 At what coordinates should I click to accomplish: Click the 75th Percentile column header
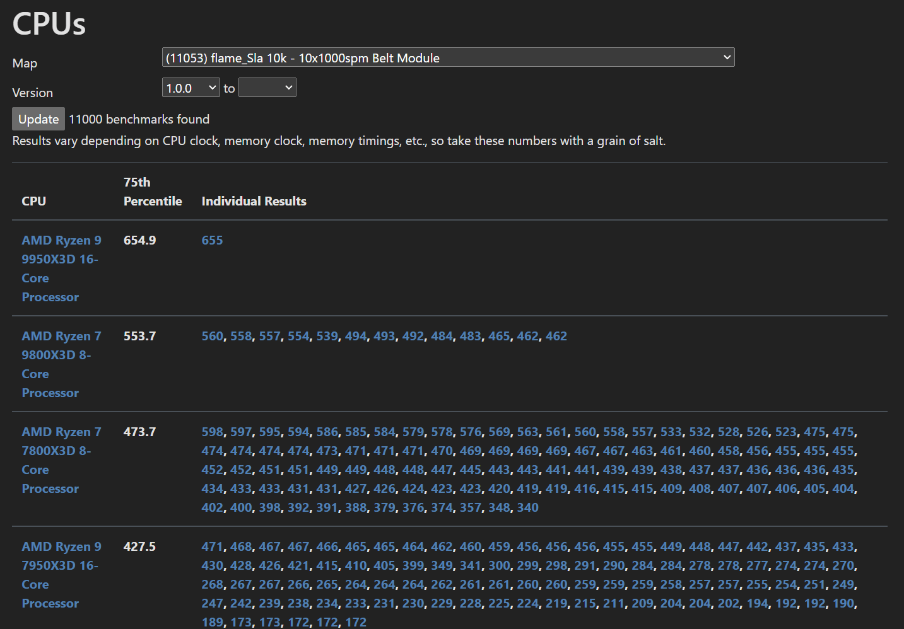pos(153,192)
